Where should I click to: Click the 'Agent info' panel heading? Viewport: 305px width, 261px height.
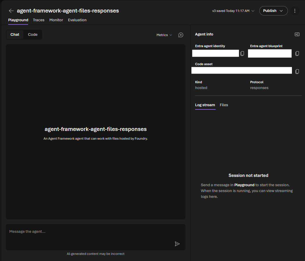[204, 34]
